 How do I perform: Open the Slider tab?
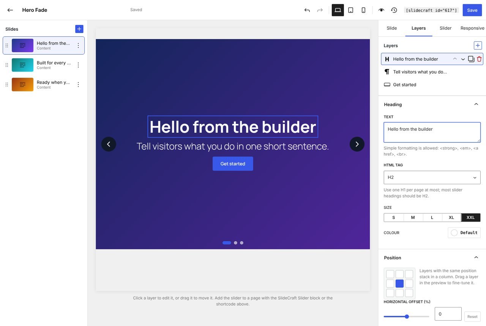click(x=445, y=28)
